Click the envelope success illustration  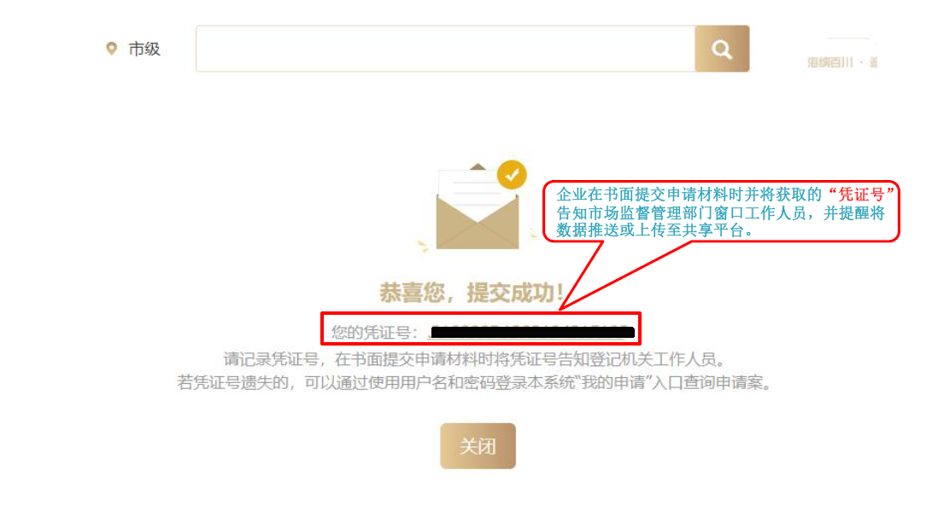coord(478,206)
